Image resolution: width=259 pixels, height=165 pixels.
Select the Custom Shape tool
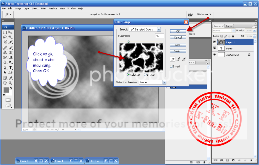(10, 73)
